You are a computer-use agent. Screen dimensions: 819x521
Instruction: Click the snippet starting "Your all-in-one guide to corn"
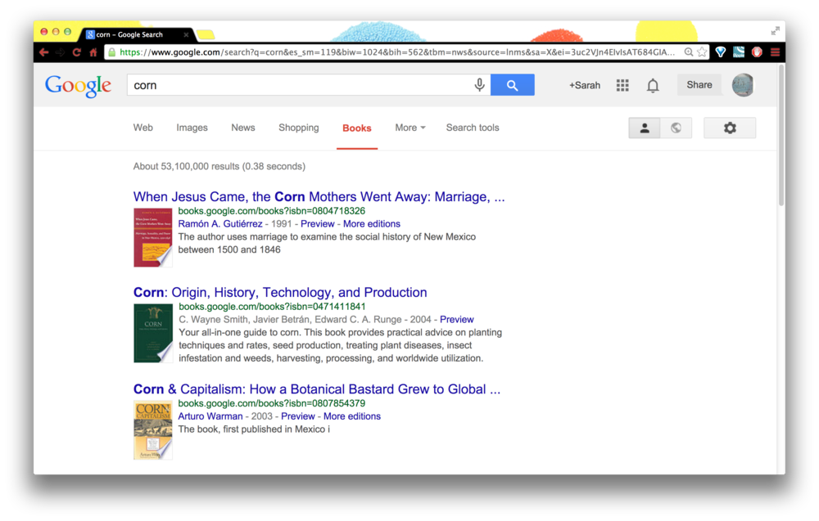(x=340, y=345)
